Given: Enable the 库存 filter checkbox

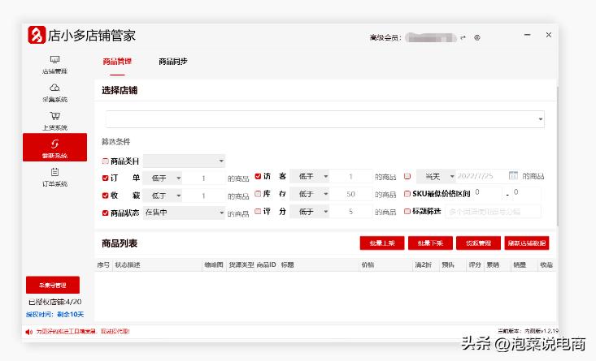Looking at the screenshot, I should pyautogui.click(x=258, y=193).
